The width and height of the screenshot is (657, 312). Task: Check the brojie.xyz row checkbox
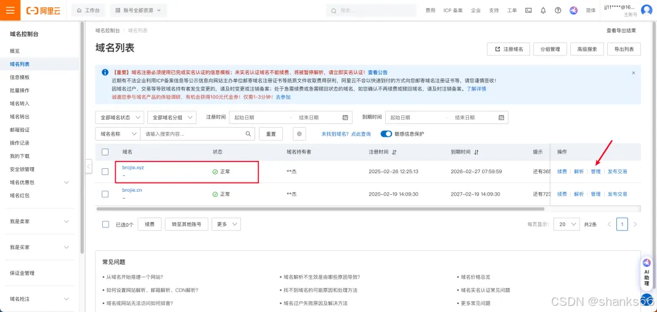(105, 171)
